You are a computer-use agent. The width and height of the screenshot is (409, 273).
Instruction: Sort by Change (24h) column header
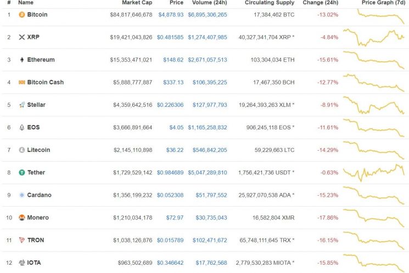[321, 3]
